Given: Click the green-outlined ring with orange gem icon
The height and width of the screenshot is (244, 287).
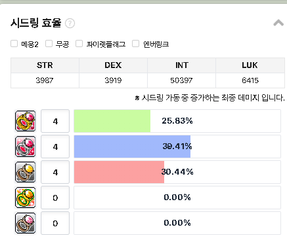Looking at the screenshot, I should [25, 198].
